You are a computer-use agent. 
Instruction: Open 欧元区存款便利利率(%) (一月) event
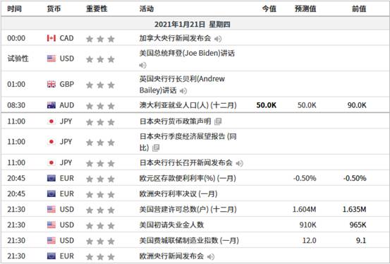coord(188,179)
